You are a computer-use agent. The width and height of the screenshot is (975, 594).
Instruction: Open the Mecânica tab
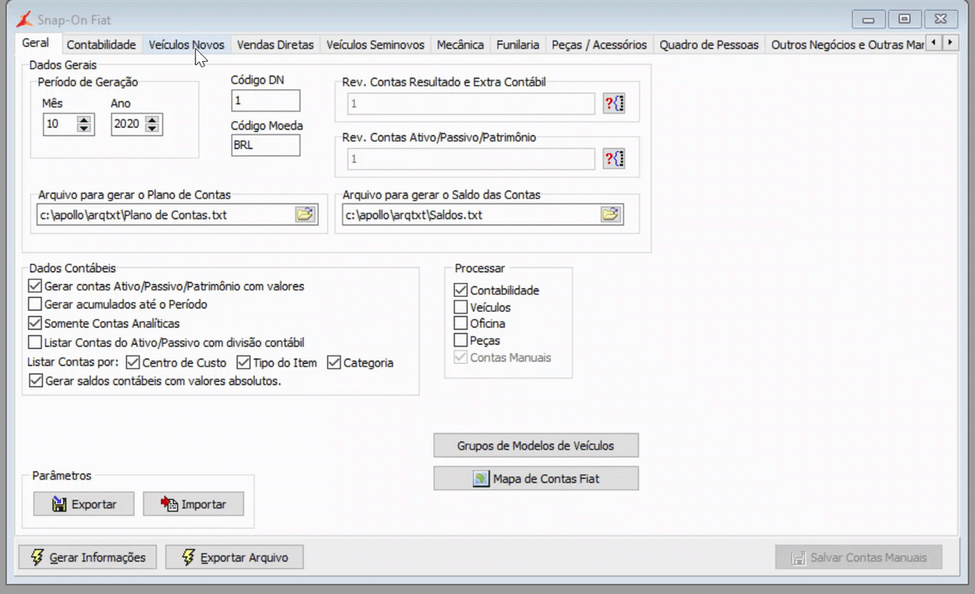[460, 45]
